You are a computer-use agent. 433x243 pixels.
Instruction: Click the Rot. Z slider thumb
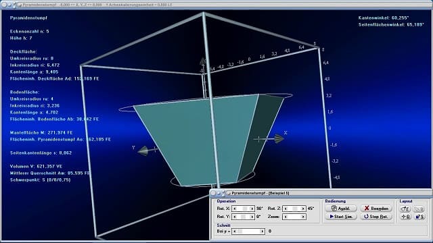pos(295,209)
